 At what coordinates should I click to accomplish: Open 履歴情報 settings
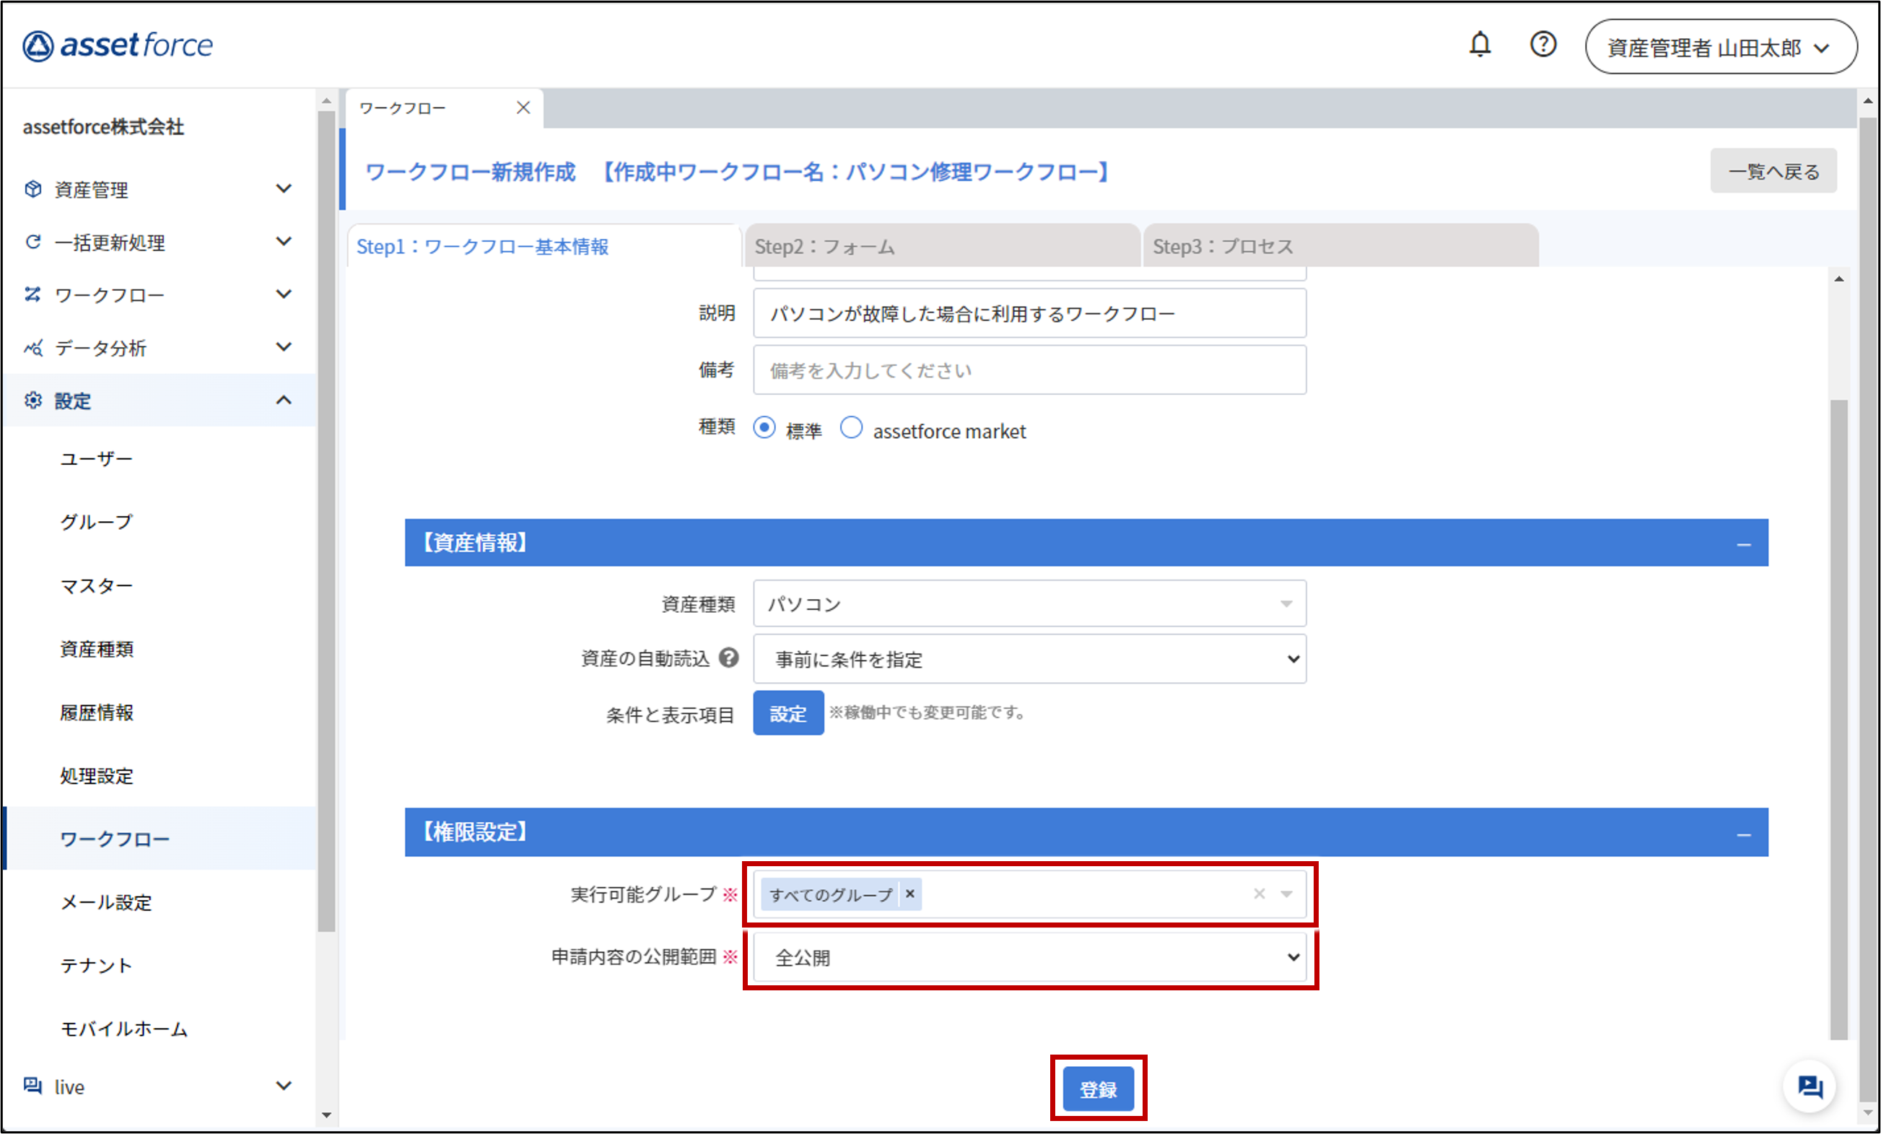[x=96, y=712]
